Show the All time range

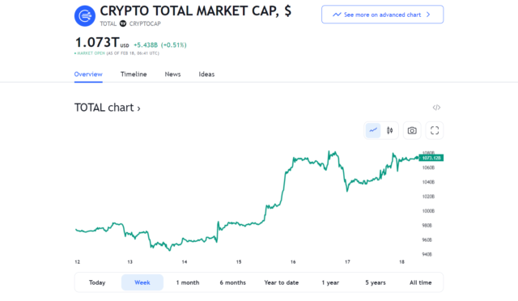421,282
